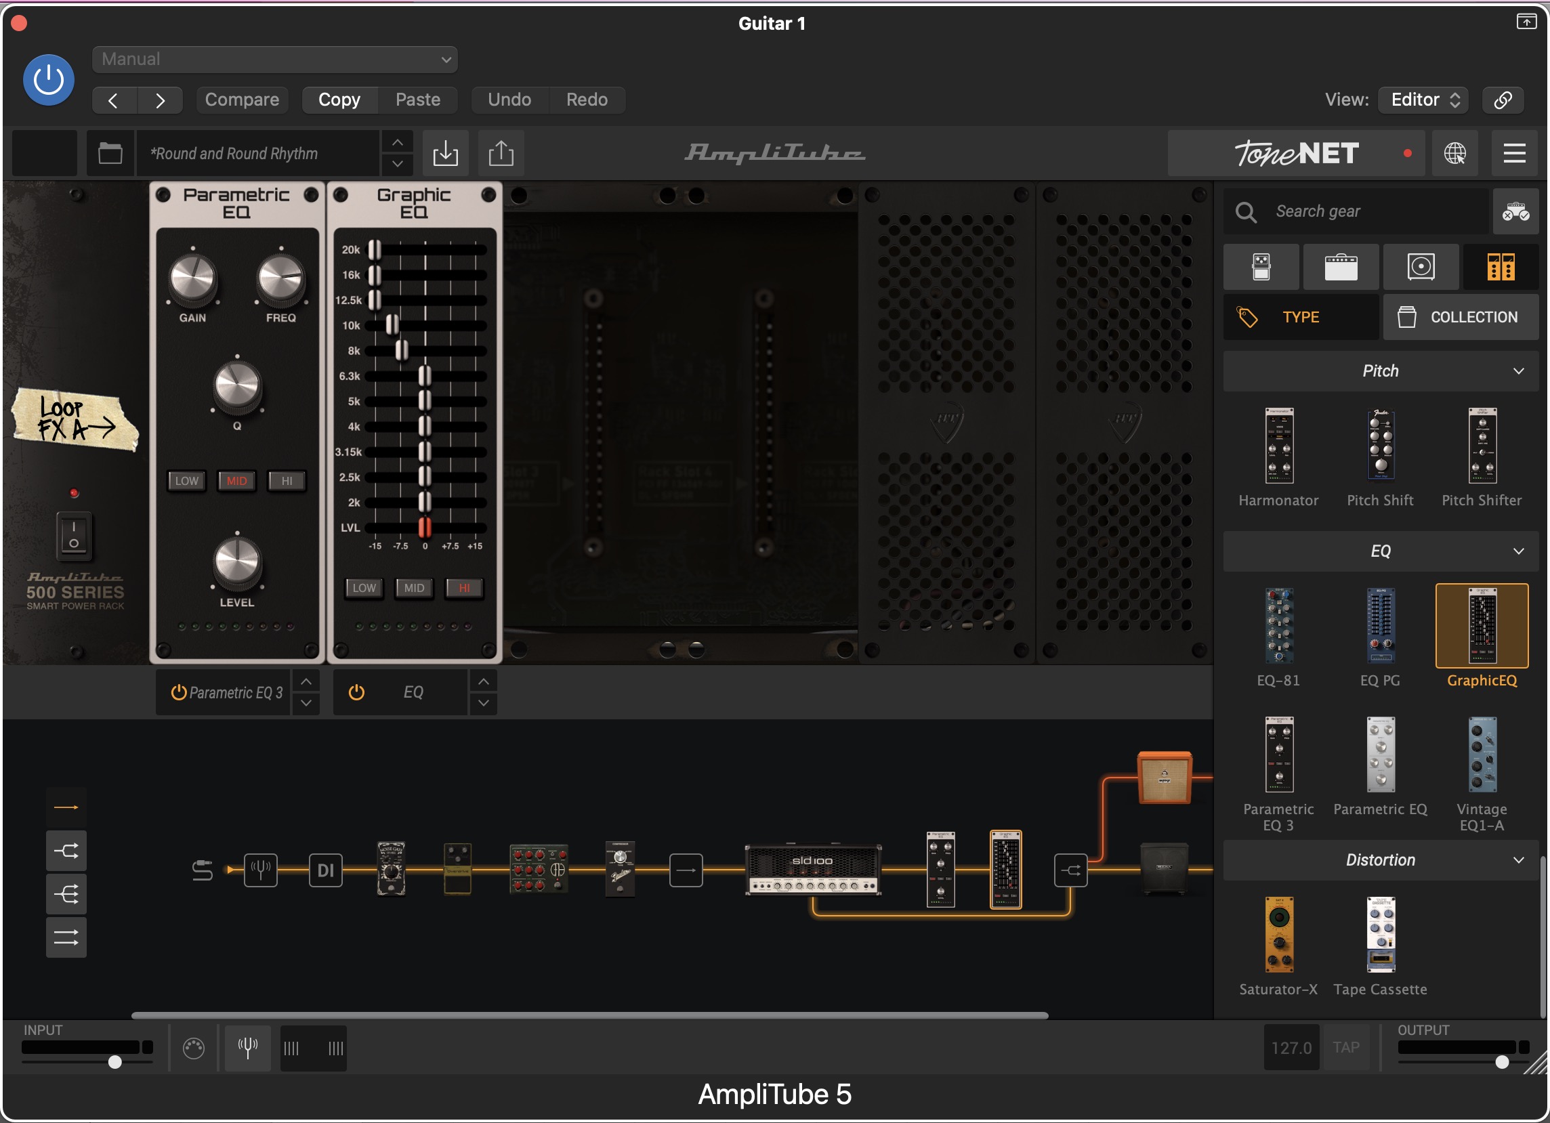This screenshot has height=1123, width=1550.
Task: Open the hamburger main menu
Action: tap(1515, 153)
